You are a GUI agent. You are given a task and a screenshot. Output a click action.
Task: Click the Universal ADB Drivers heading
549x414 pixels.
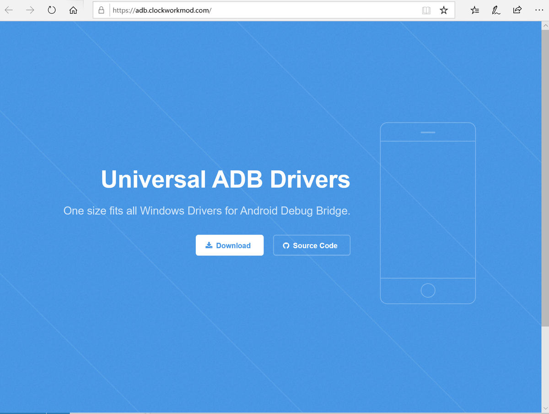(226, 179)
